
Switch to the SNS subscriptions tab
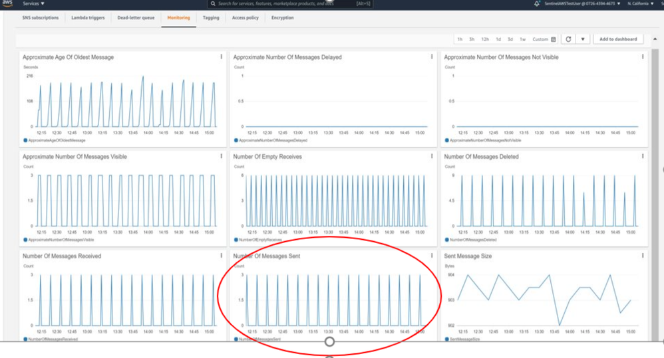pos(40,18)
